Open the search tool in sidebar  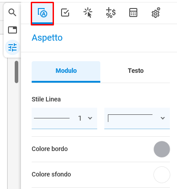pyautogui.click(x=12, y=13)
